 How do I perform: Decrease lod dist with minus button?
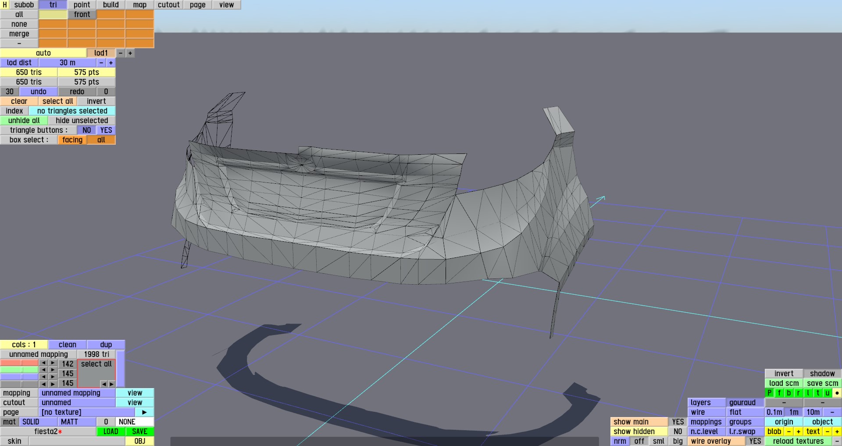[101, 63]
